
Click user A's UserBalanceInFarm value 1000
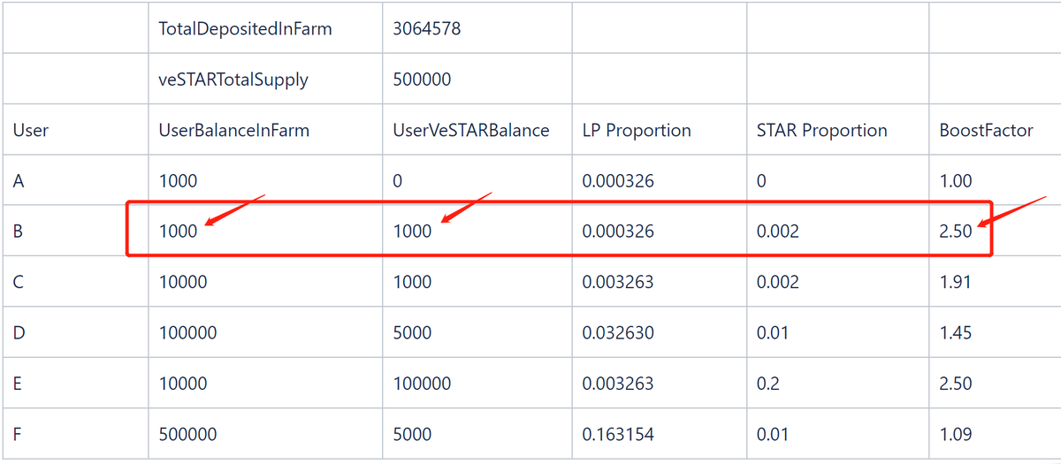(x=178, y=181)
